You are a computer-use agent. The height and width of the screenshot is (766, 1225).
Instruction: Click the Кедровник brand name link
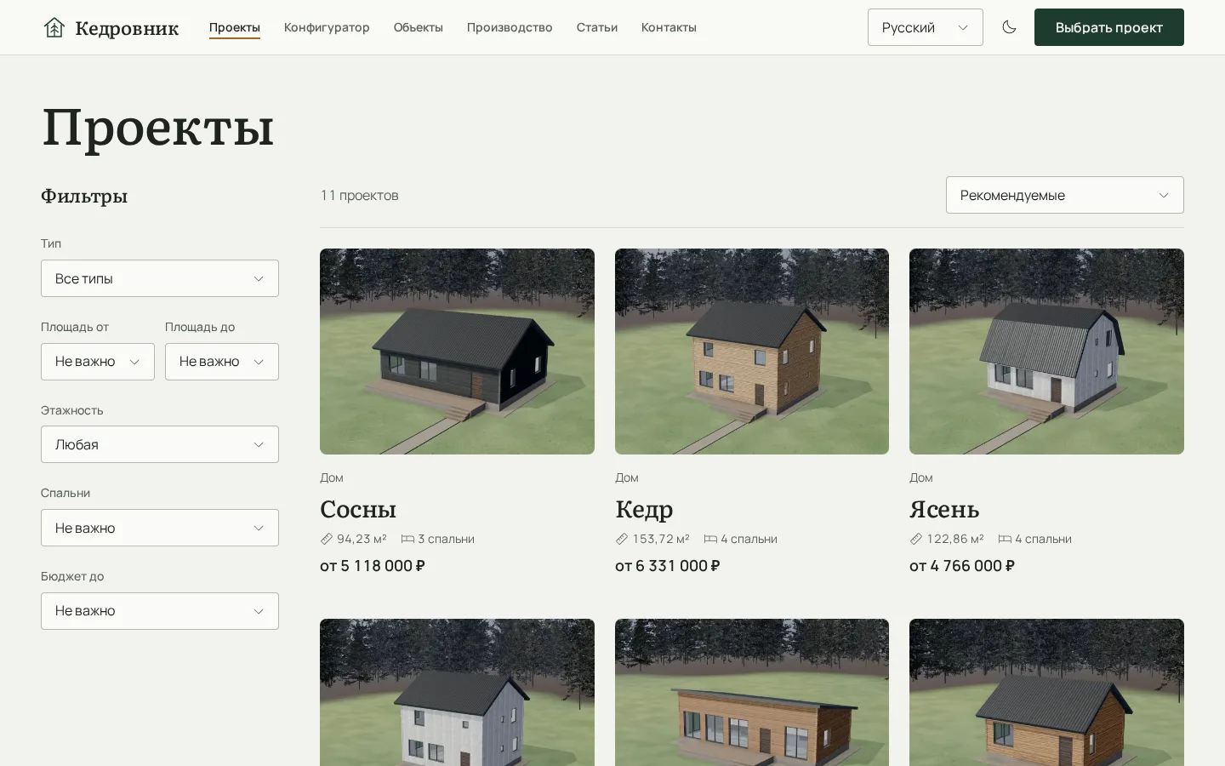(127, 28)
